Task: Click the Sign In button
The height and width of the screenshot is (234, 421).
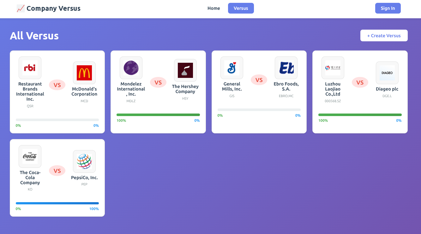Action: (388, 8)
